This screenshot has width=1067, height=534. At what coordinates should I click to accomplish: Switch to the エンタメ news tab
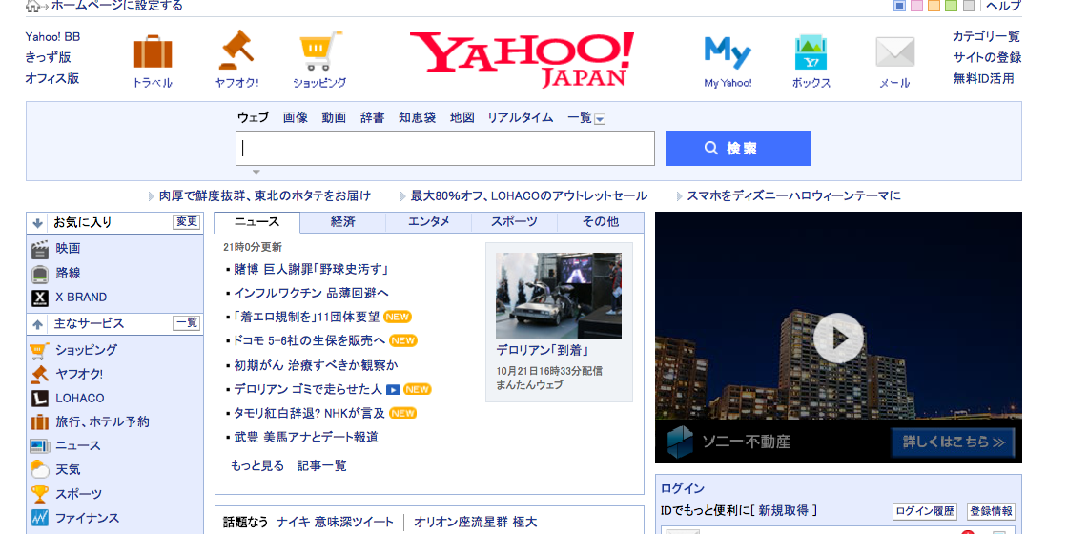coord(429,222)
